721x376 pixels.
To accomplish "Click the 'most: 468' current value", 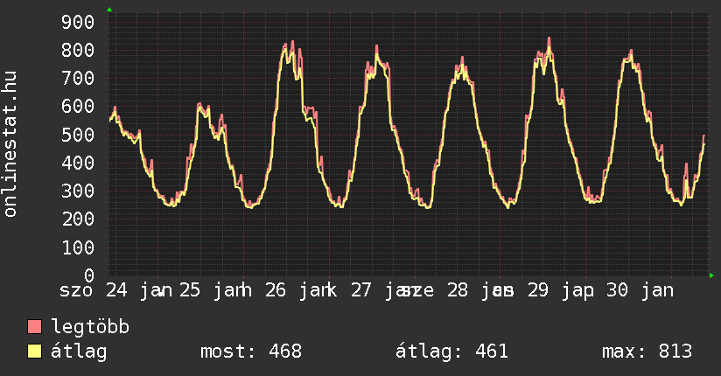I will click(x=250, y=352).
